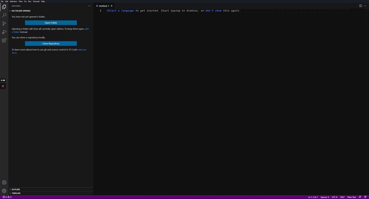Viewport: 369px width, 199px height.
Task: Change the CRLF end of line sequence
Action: [x=342, y=197]
